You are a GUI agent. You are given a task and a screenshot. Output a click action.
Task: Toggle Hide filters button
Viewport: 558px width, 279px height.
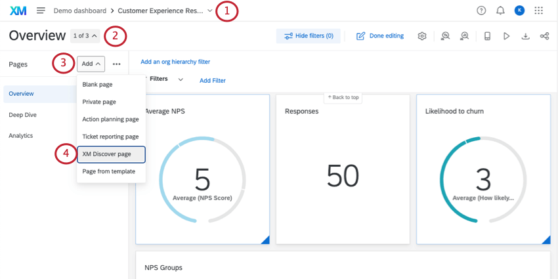pos(309,36)
